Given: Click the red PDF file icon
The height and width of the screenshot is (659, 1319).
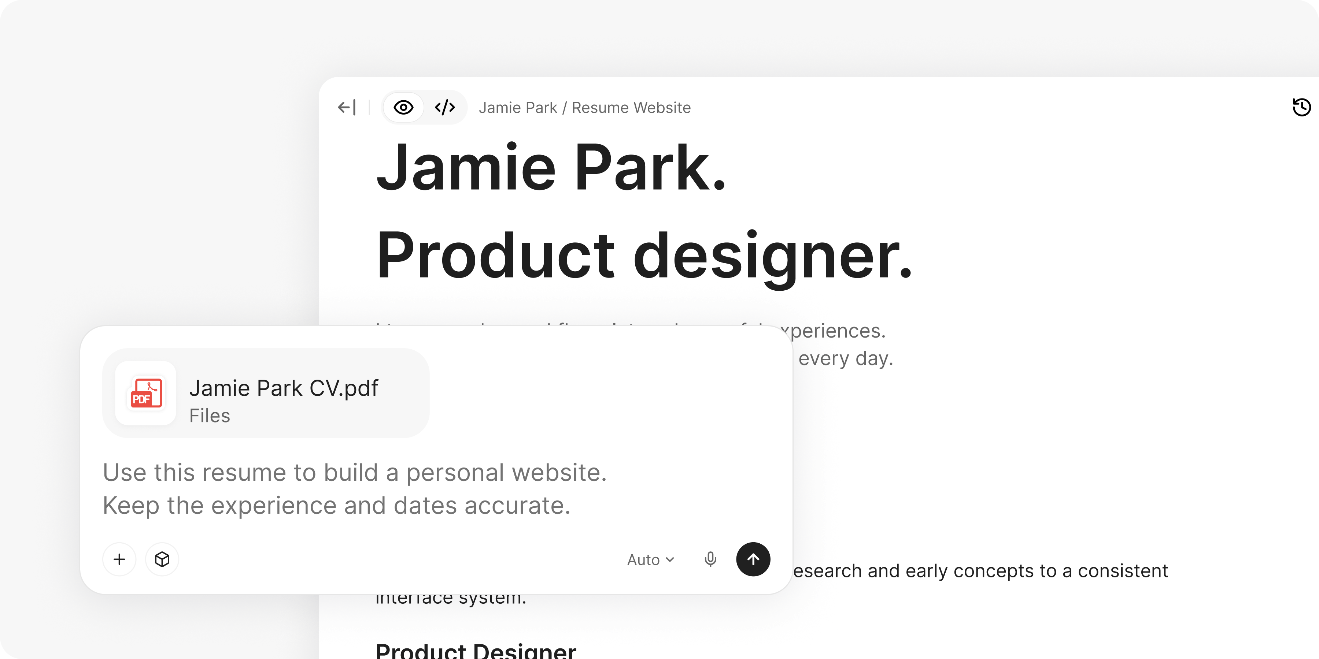Looking at the screenshot, I should [146, 393].
